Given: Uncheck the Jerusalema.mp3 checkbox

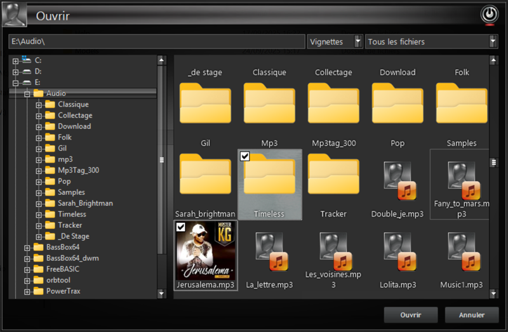Looking at the screenshot, I should [x=180, y=227].
